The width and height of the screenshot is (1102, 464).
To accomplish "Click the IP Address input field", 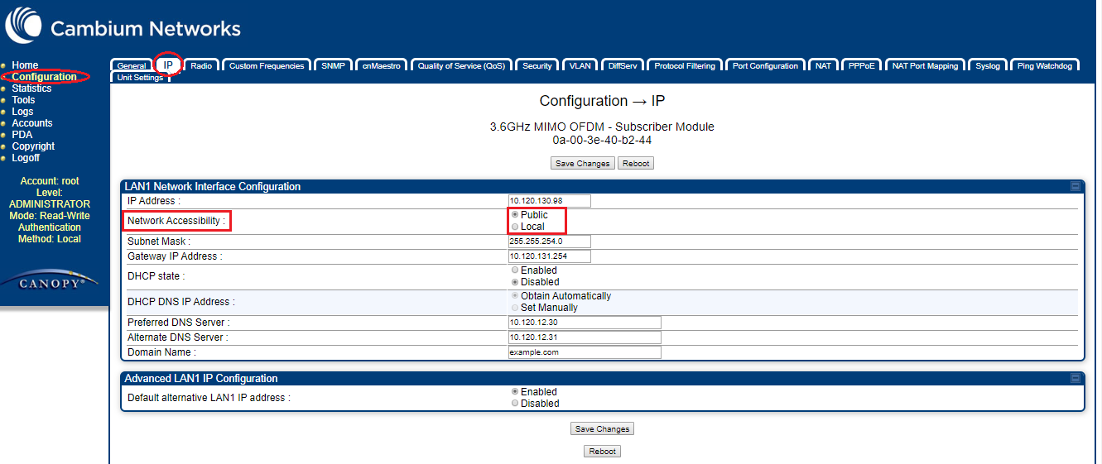I will [549, 201].
